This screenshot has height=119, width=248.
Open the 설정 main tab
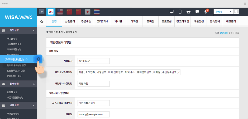tap(54, 21)
